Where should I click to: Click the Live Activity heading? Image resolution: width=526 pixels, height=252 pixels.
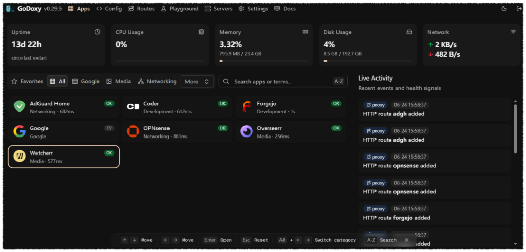[x=375, y=78]
